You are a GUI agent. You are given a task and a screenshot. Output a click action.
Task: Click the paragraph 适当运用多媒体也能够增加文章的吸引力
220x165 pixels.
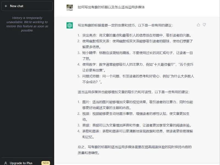134,92
